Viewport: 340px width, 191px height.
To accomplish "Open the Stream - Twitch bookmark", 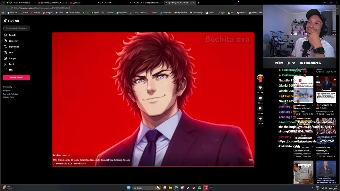I will click(x=73, y=13).
